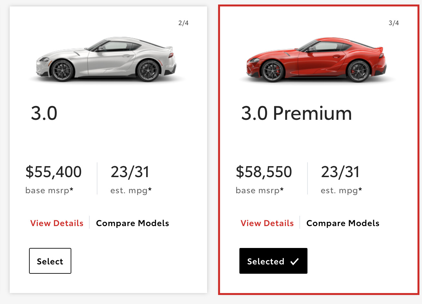Click the checkmark icon in Selected button
The image size is (422, 304).
(x=295, y=261)
